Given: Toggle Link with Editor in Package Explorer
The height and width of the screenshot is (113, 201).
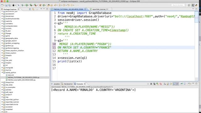Looking at the screenshot, I should [x=33, y=9].
